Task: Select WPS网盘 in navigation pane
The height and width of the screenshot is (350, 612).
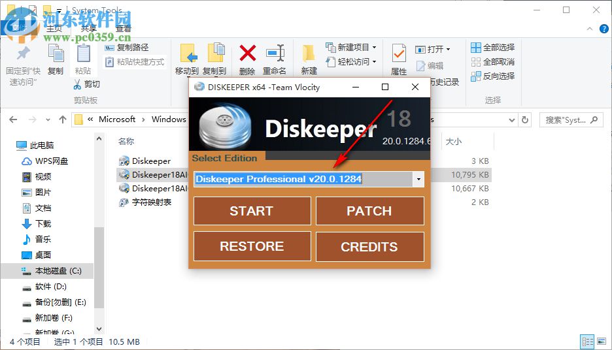Action: click(x=45, y=161)
